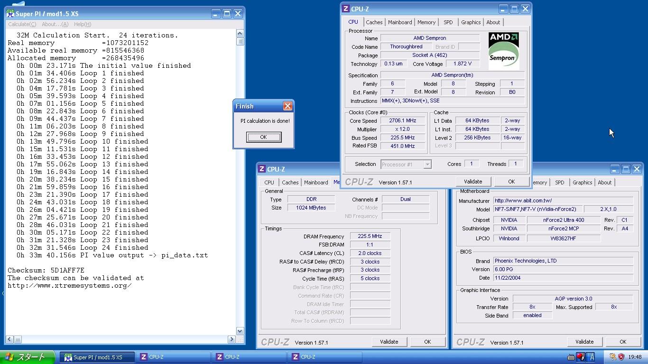Close the Finish dialog with its X

click(x=287, y=106)
